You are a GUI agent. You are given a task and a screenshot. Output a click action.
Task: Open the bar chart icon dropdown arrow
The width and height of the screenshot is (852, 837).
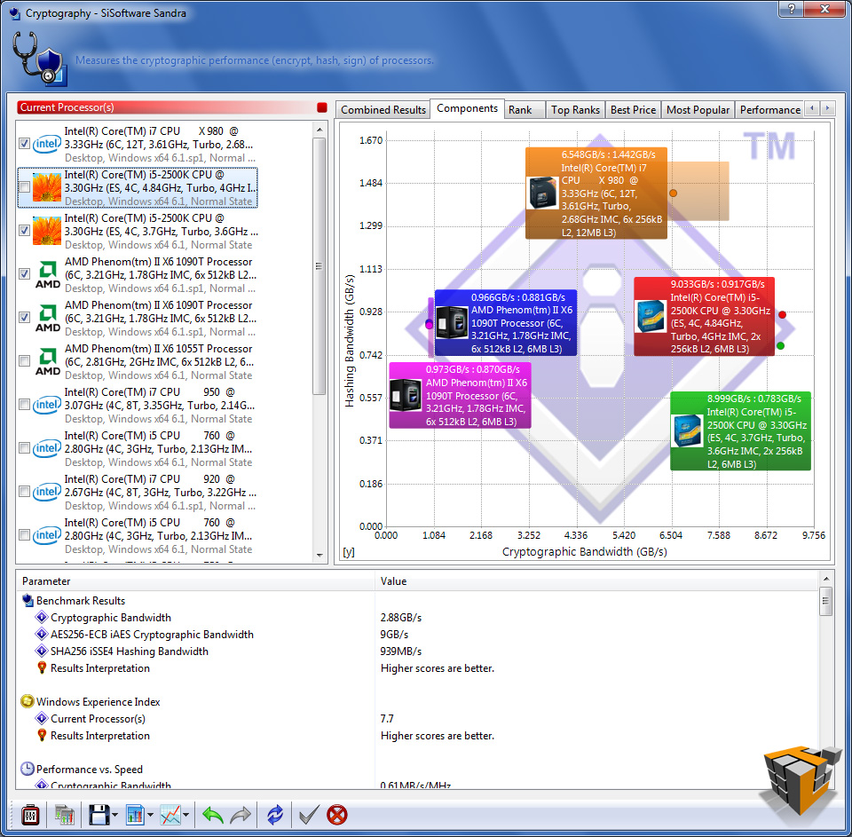coord(150,815)
